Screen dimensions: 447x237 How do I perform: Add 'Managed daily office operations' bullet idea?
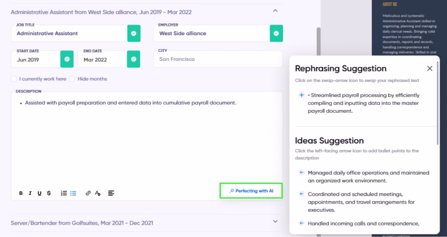coord(301,173)
